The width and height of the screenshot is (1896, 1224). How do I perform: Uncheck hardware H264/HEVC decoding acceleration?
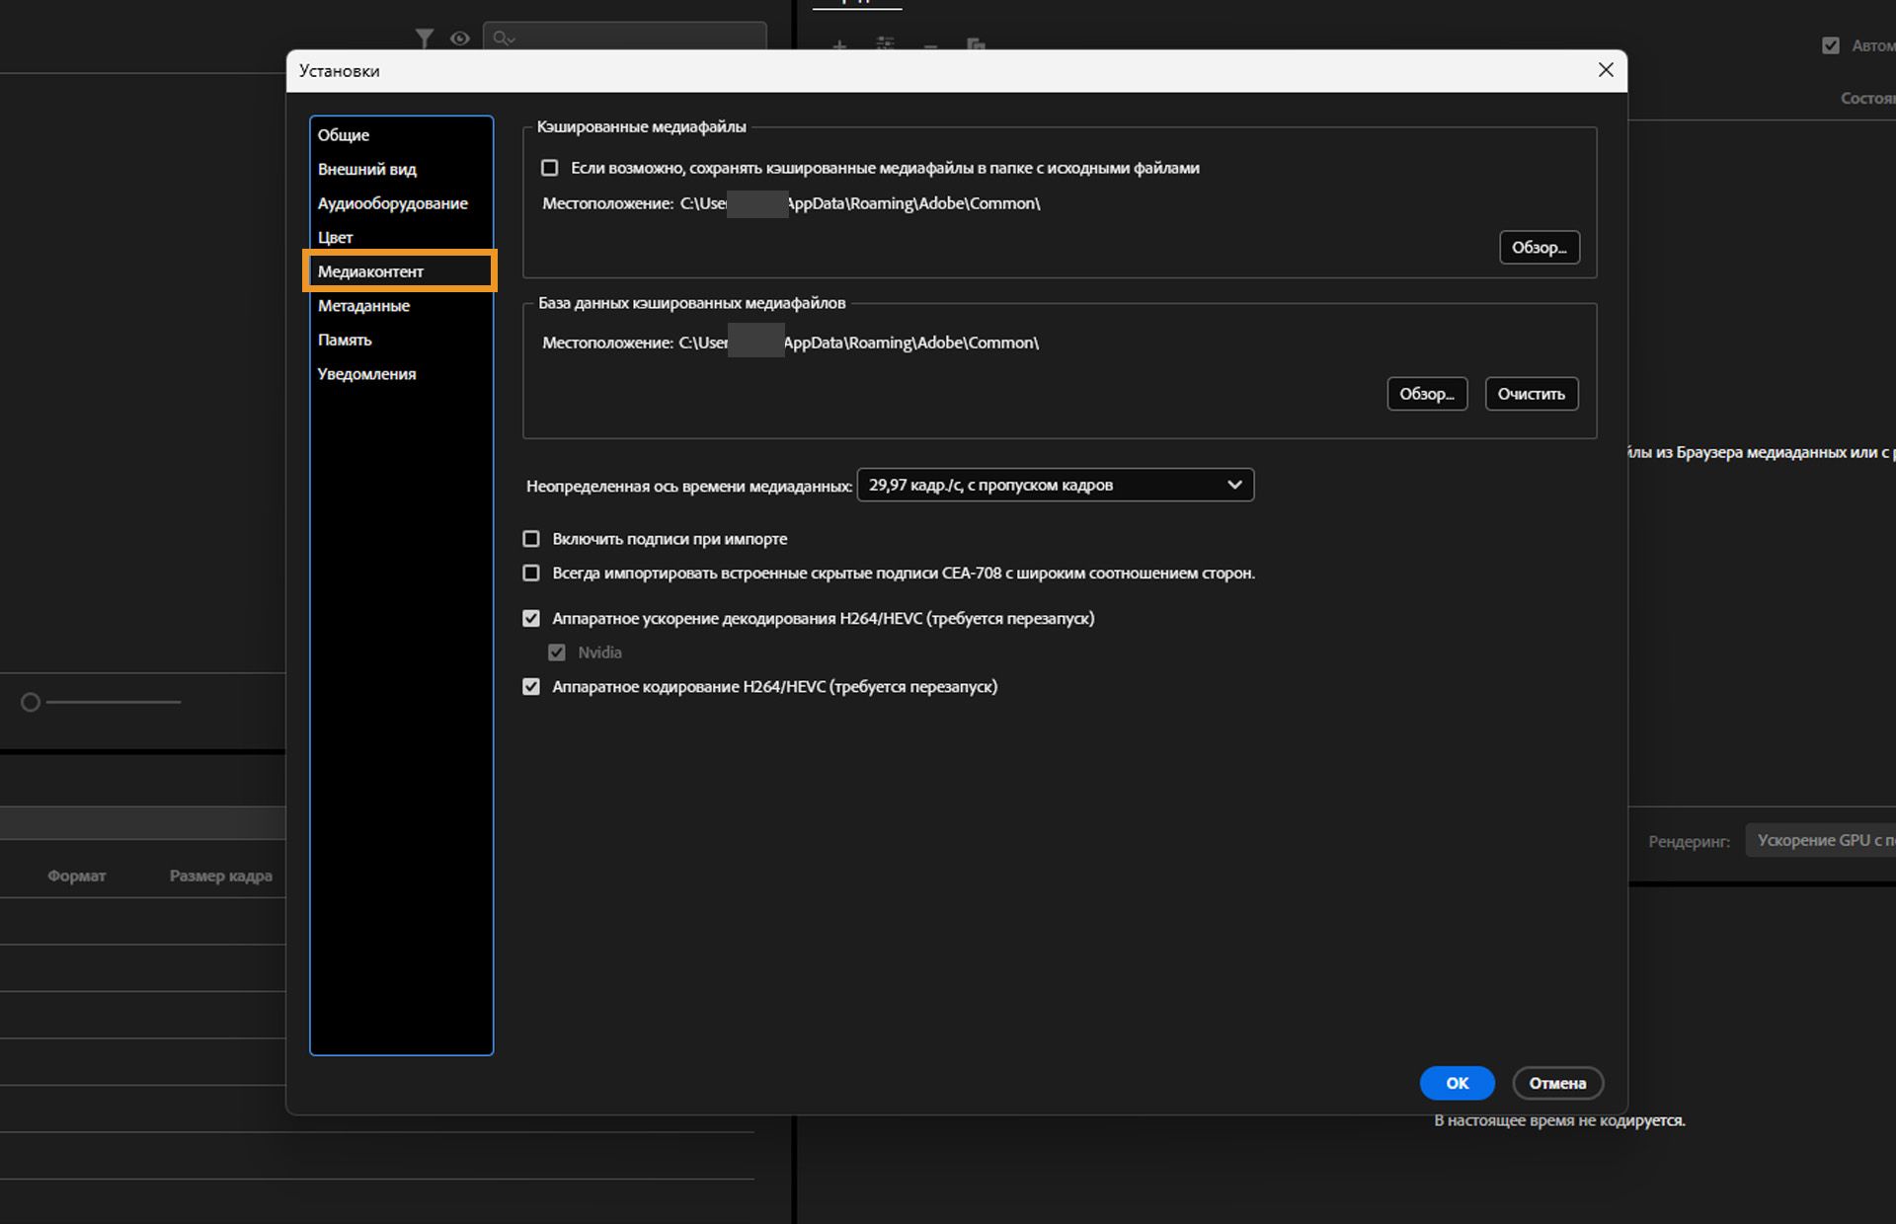click(x=531, y=619)
